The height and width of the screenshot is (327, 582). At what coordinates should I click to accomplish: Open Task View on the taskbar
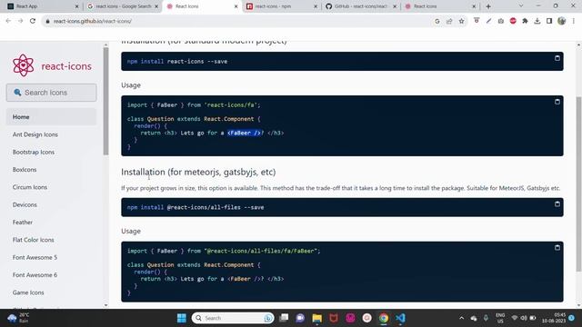click(284, 318)
